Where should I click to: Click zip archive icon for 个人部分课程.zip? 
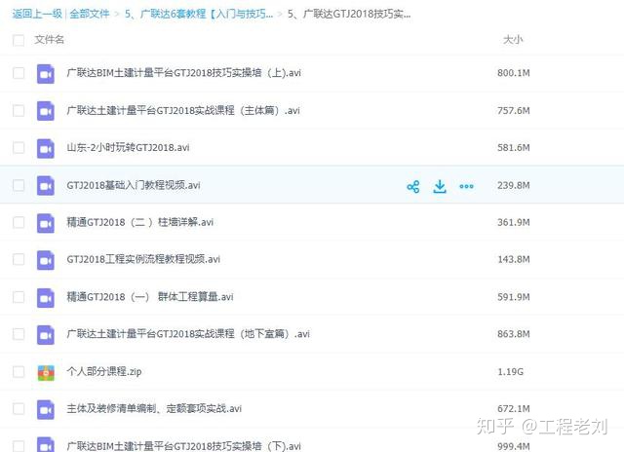[46, 372]
